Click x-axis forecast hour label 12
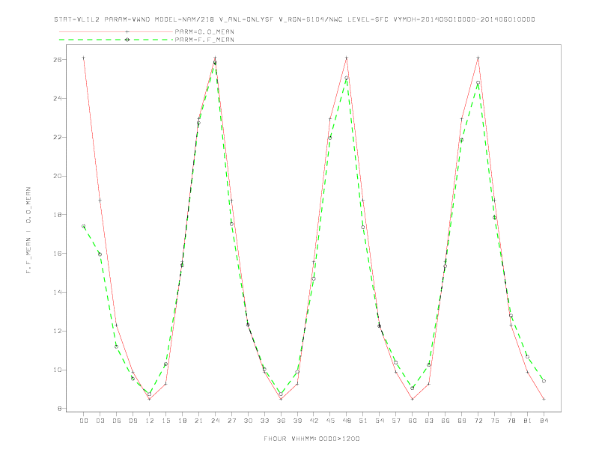Viewport: 593px width, 458px height. point(150,421)
